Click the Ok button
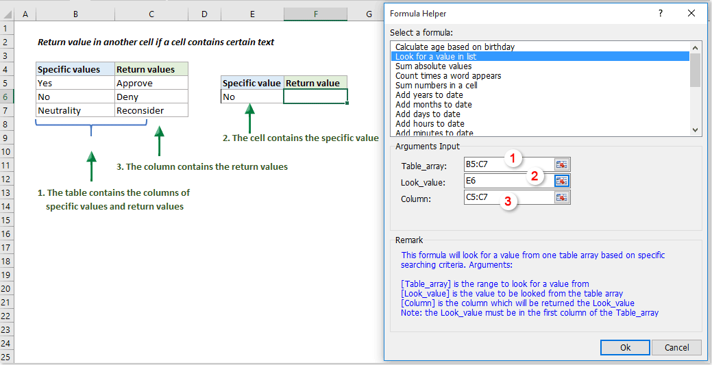 [625, 347]
